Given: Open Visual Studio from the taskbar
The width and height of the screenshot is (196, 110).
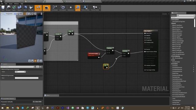Looking at the screenshot, I should (x=68, y=108).
